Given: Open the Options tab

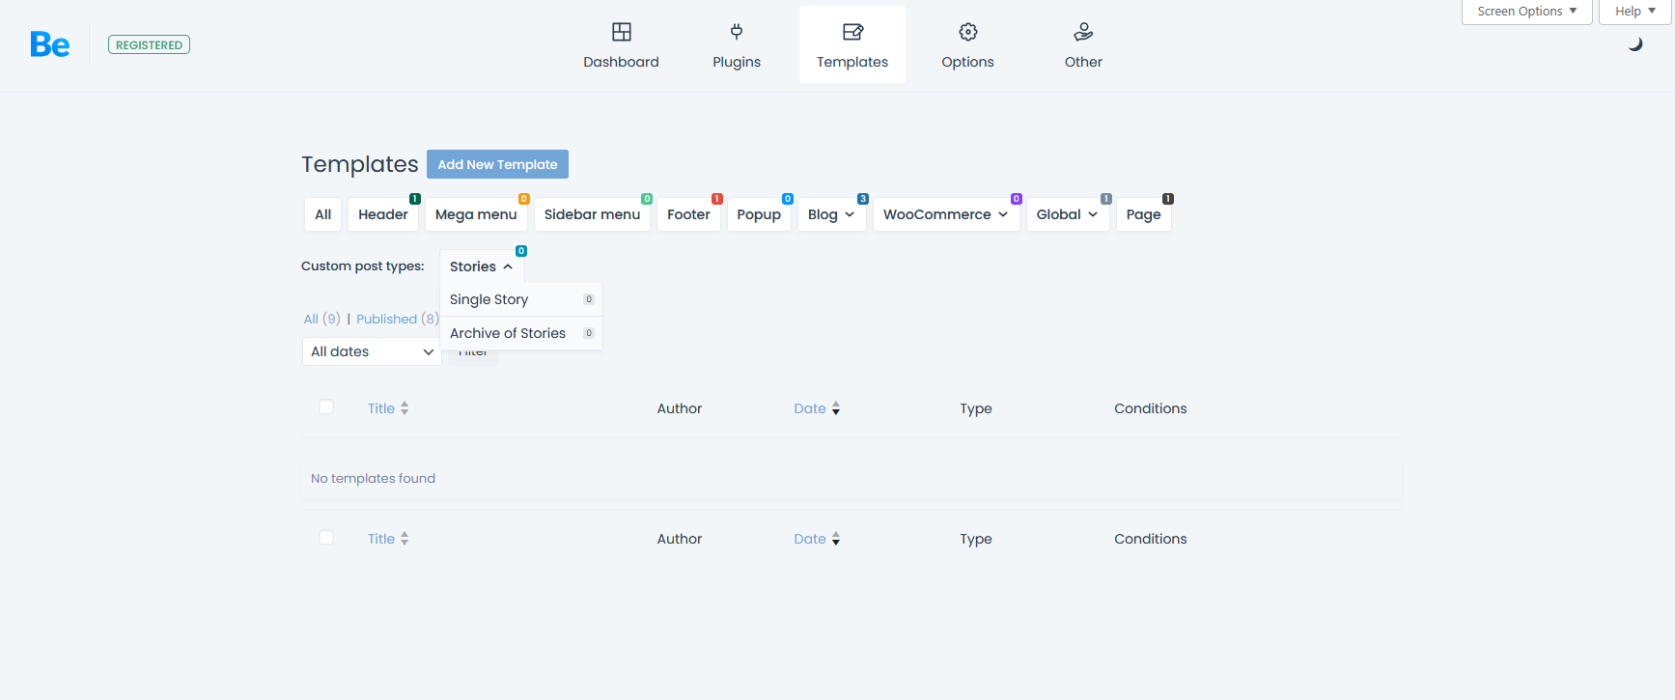Looking at the screenshot, I should [x=968, y=44].
